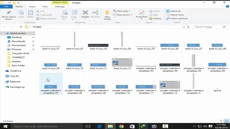Launch Chrome from taskbar
Viewport: 230px width, 129px height.
click(x=121, y=126)
